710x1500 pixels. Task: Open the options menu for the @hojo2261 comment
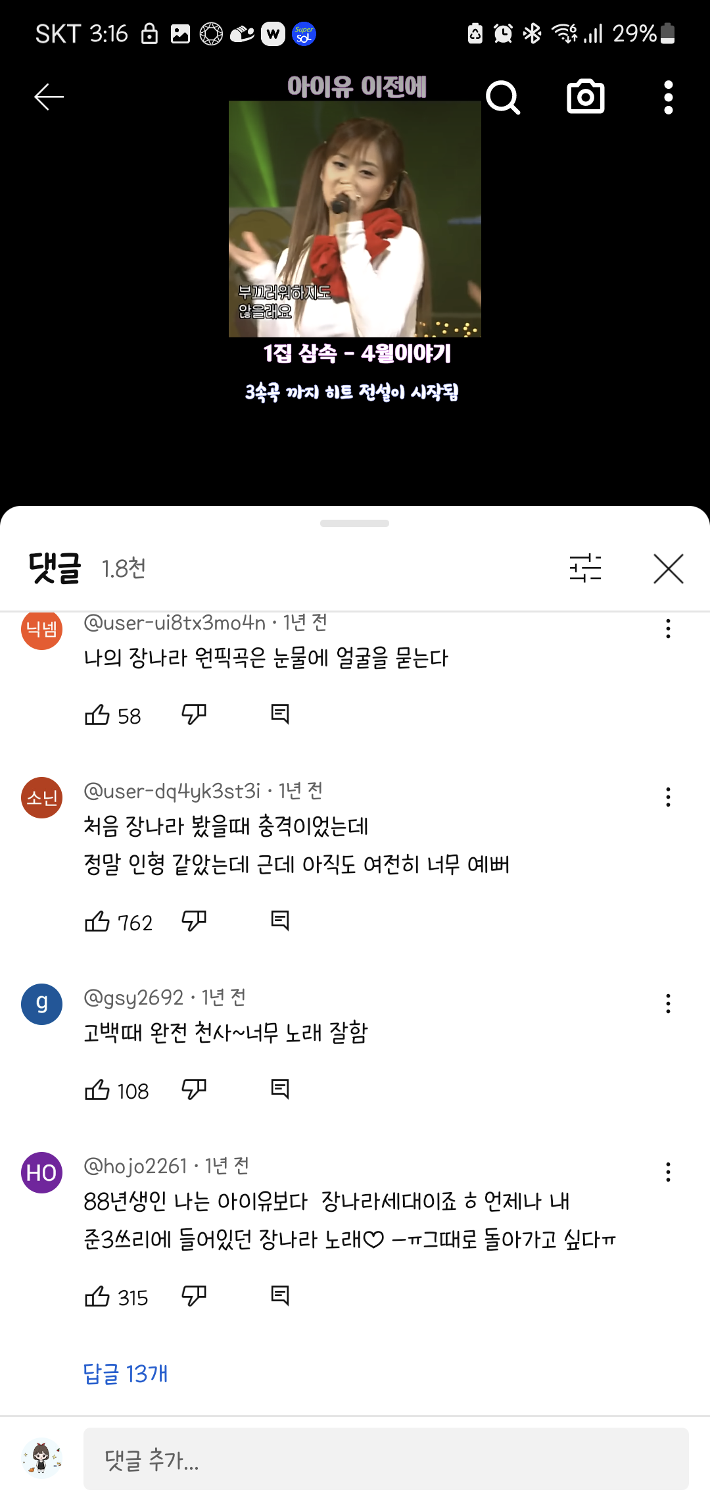click(668, 1172)
